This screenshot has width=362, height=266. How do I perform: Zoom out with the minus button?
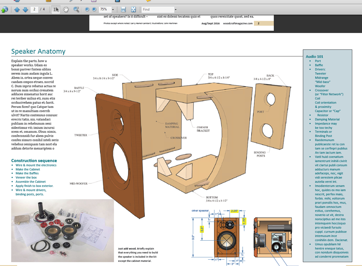(x=87, y=9)
